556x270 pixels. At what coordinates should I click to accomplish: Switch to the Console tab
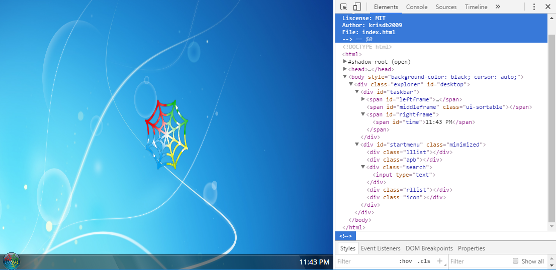click(417, 7)
